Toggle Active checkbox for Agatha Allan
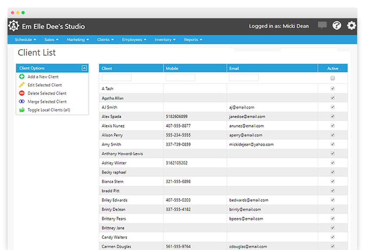 click(332, 98)
